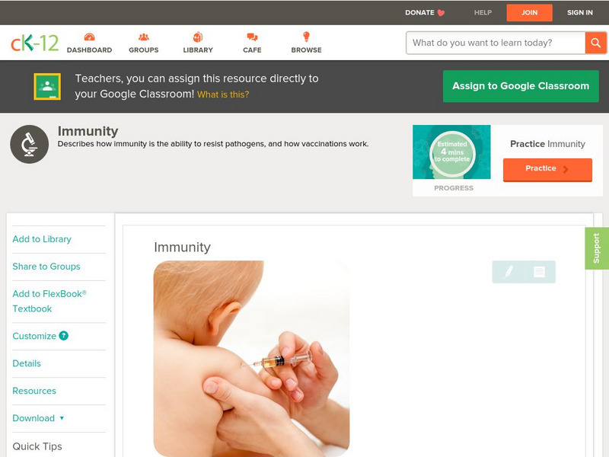Open the notes tool icon
Viewport: 609px width, 457px height.
coord(539,272)
